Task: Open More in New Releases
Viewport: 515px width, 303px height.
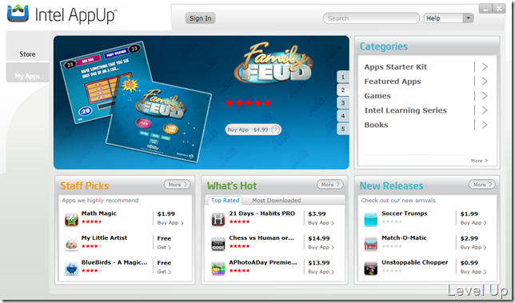Action: pyautogui.click(x=482, y=185)
